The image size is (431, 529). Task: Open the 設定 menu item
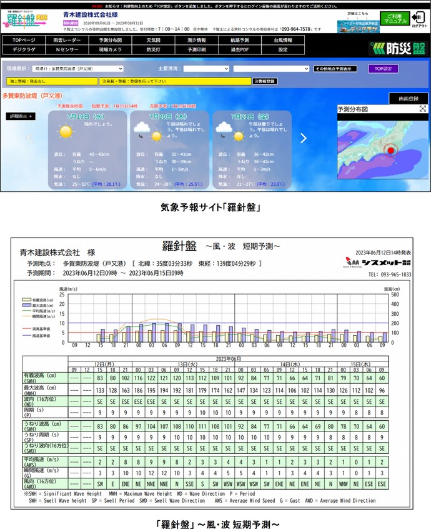click(x=283, y=49)
